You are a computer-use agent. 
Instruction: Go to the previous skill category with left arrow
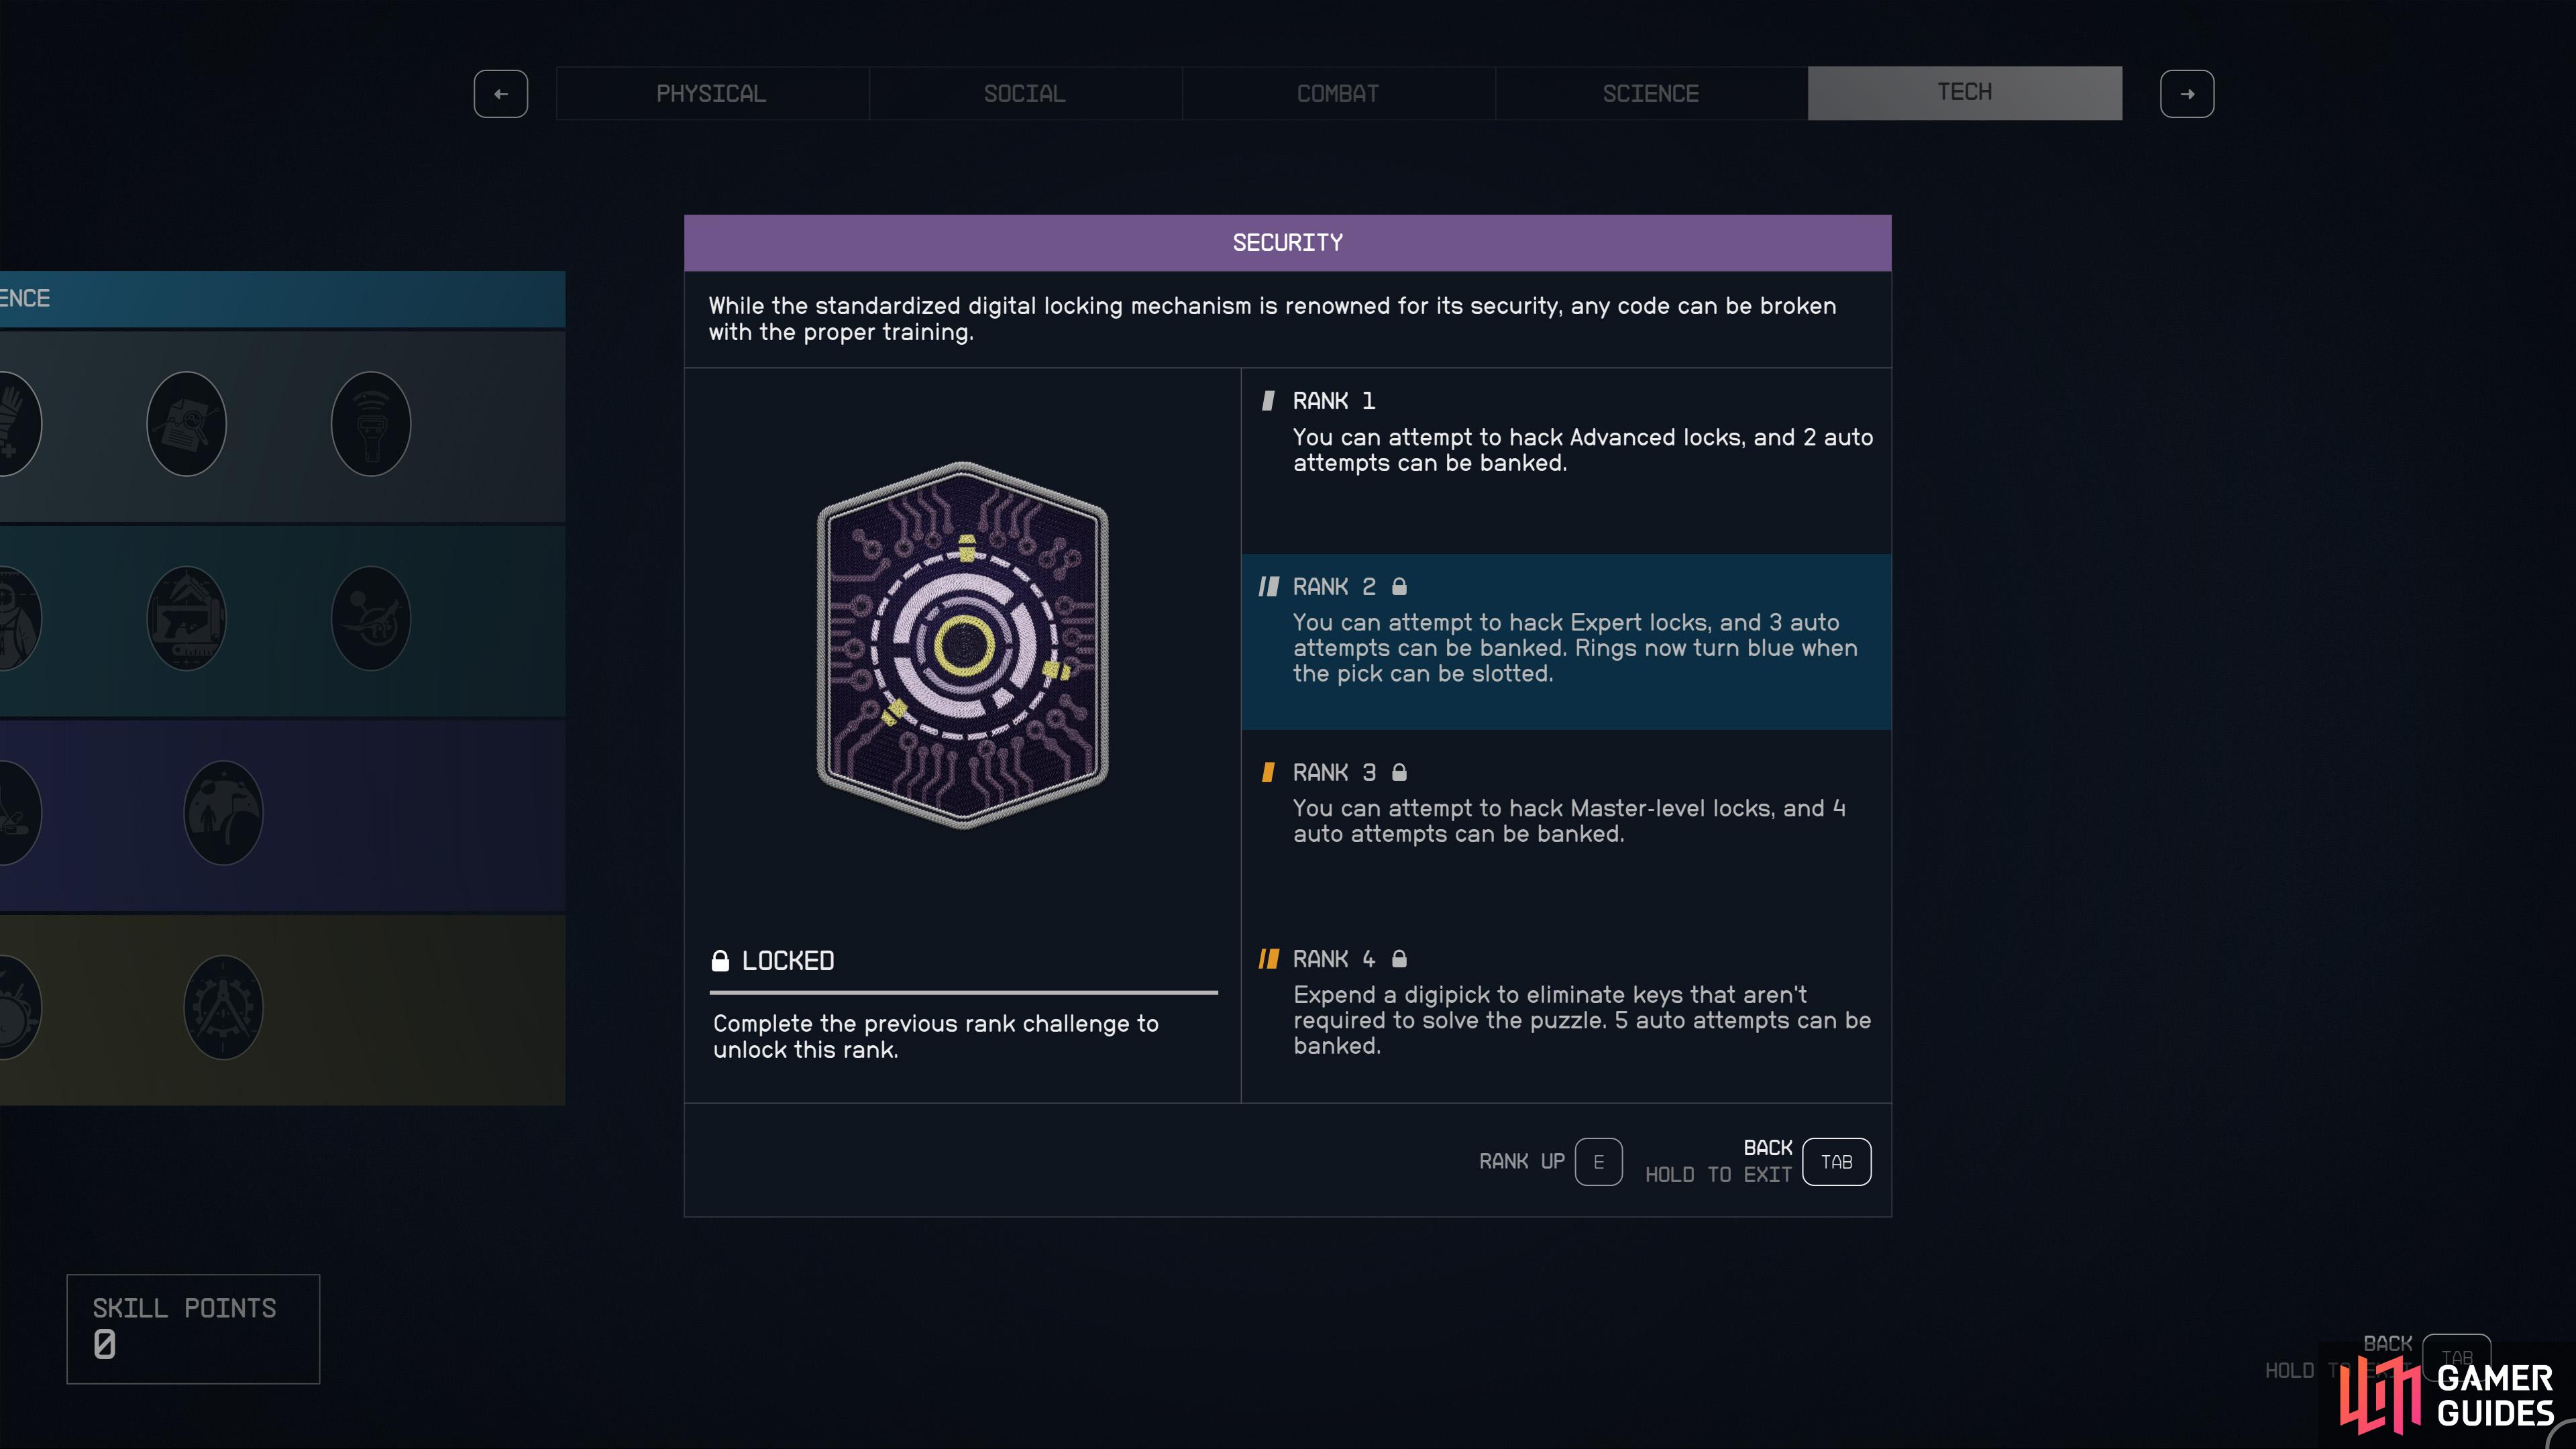[x=500, y=94]
